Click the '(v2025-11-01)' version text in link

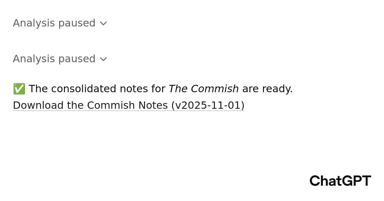208,106
